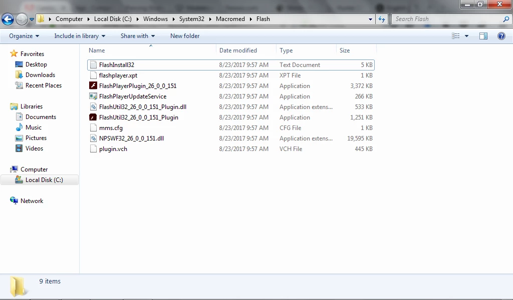Select Computer in the navigation pane
This screenshot has height=300, width=513.
tap(34, 169)
